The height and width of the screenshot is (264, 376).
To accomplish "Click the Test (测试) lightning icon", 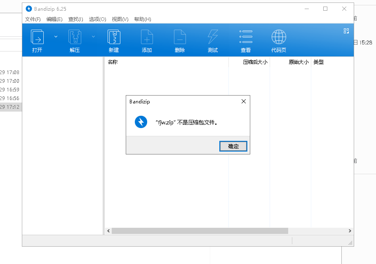I will [213, 37].
